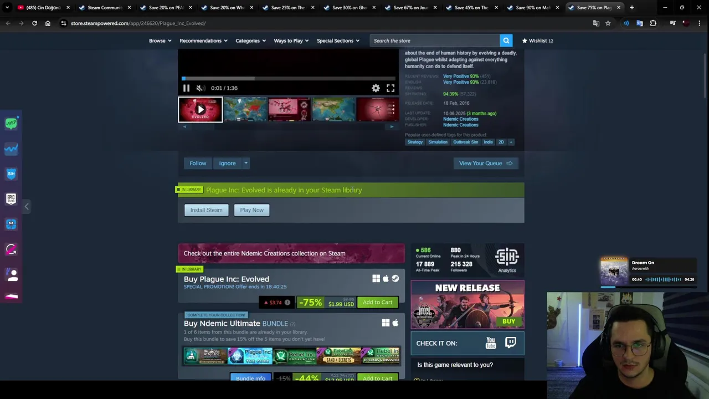Open Special Sections menu
The width and height of the screenshot is (709, 399).
(x=338, y=40)
